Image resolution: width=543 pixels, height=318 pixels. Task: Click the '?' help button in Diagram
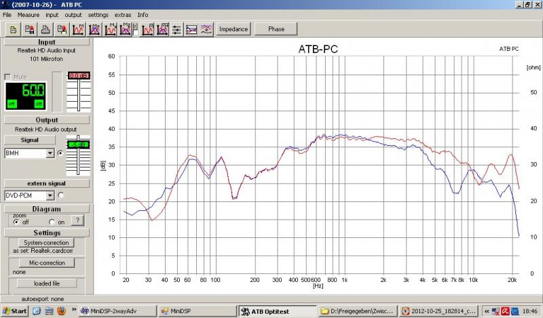[x=77, y=220]
